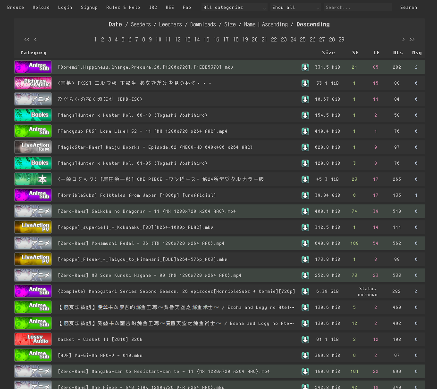Open Complete Monogatari Series Second Season title
This screenshot has height=389, width=437.
(x=176, y=292)
